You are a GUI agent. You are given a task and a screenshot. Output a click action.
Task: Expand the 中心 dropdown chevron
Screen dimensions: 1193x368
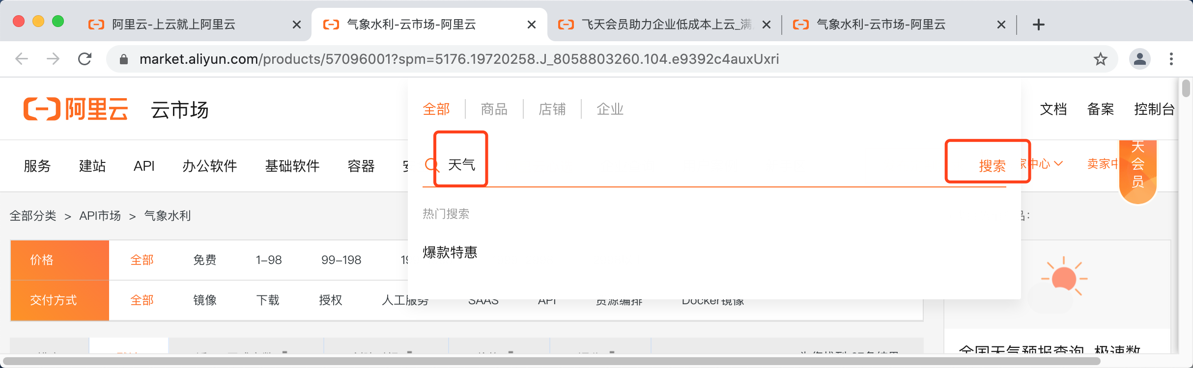pyautogui.click(x=1058, y=163)
